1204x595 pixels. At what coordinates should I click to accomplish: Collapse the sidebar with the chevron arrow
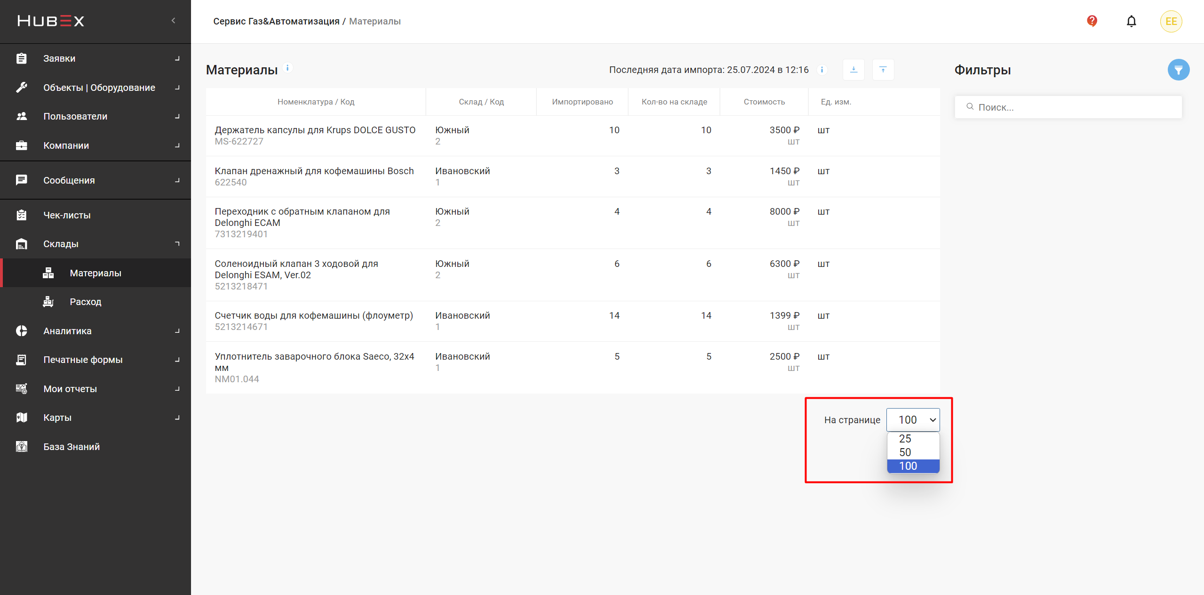pyautogui.click(x=174, y=21)
